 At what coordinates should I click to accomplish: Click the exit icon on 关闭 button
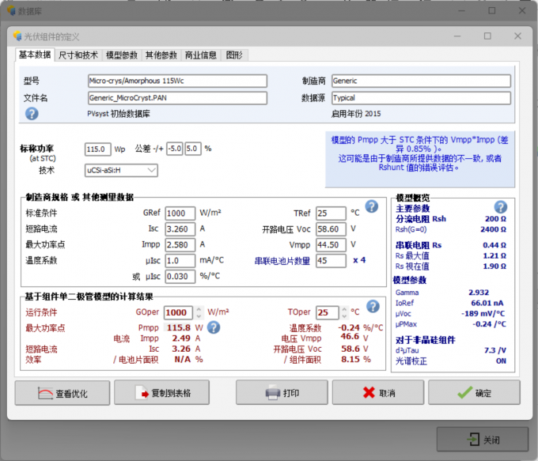(x=473, y=439)
